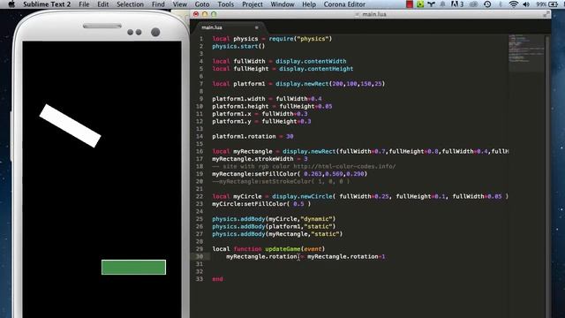Click 'updateGame' function name on line 29
The image size is (565, 318).
[x=282, y=249]
